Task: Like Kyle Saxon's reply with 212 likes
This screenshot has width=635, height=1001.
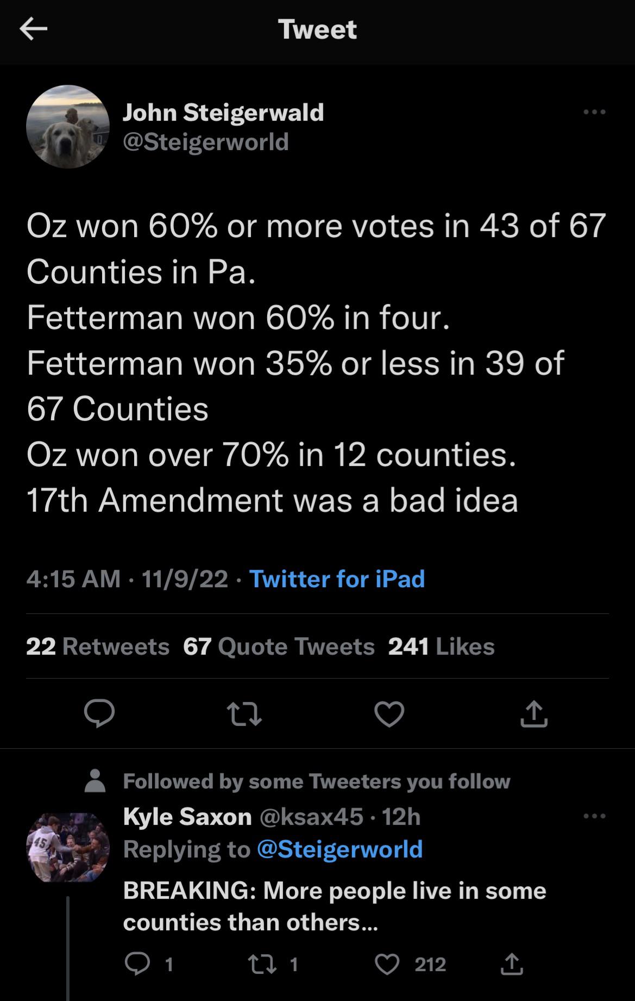Action: coord(387,964)
